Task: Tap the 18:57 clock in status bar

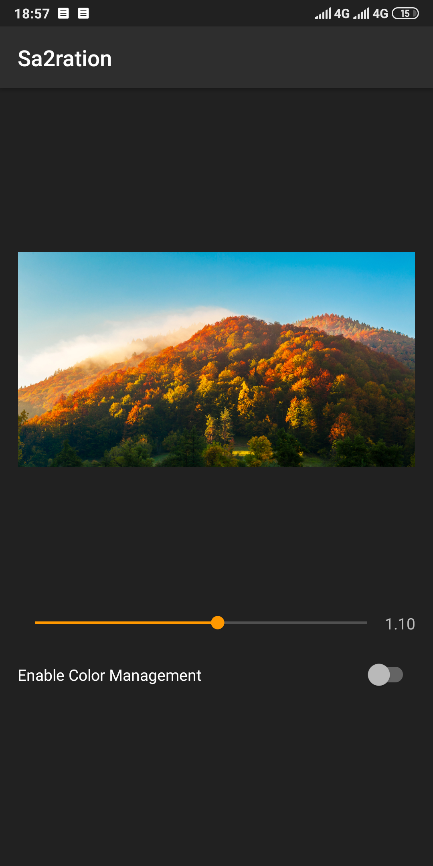Action: pyautogui.click(x=32, y=14)
